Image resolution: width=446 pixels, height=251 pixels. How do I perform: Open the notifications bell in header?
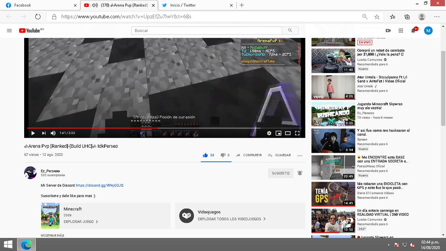point(414,30)
